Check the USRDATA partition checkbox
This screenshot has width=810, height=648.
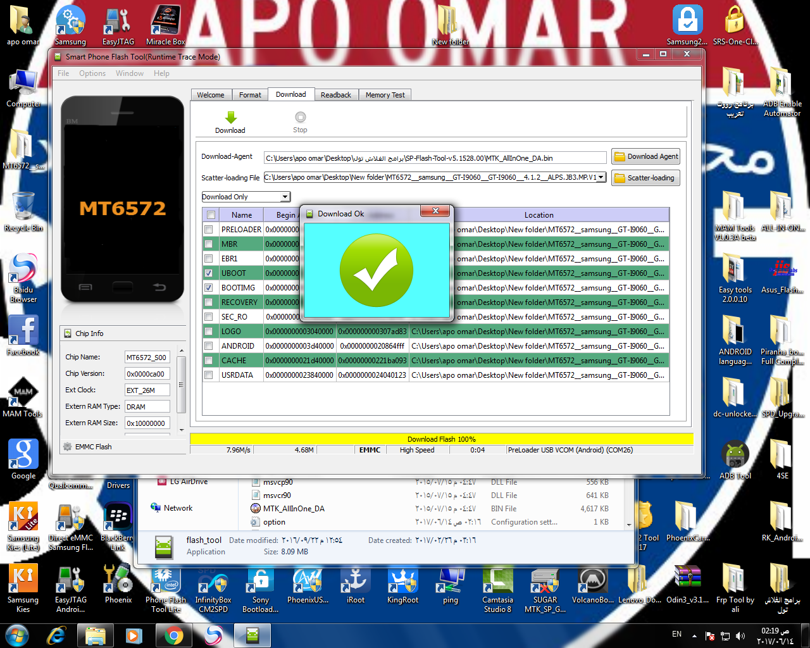(209, 375)
